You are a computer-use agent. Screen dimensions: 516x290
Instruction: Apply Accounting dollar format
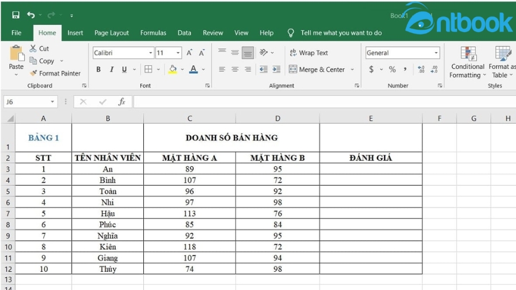pos(371,69)
